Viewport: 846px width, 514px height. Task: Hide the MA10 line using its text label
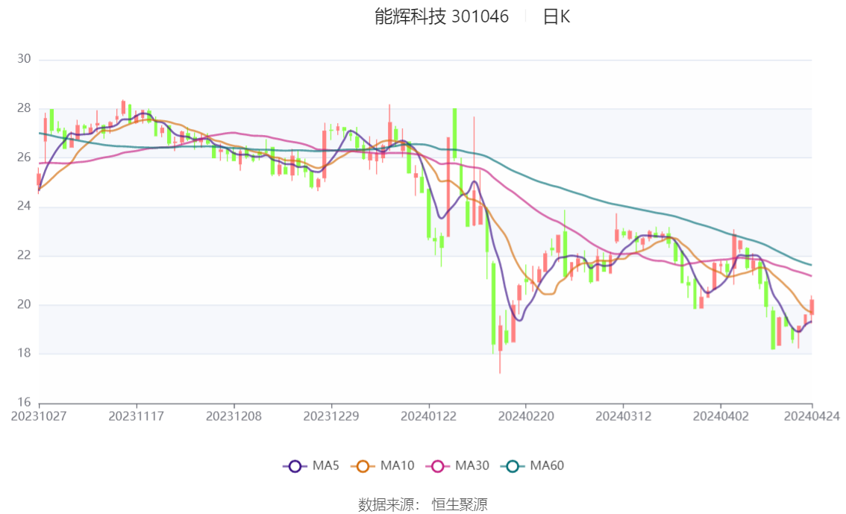click(x=397, y=466)
